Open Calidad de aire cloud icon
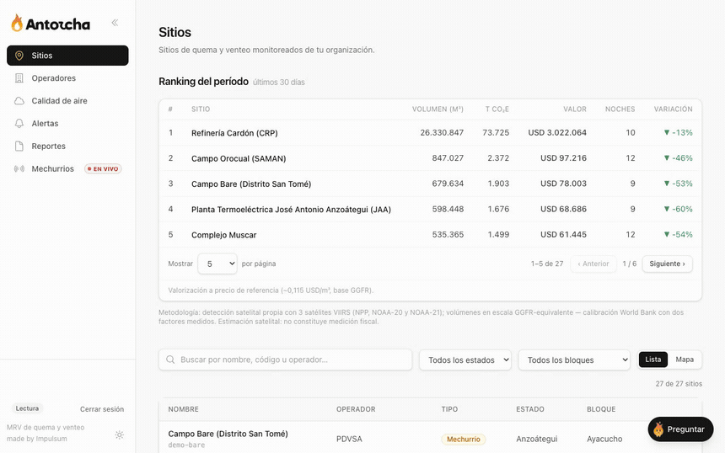The height and width of the screenshot is (453, 725). 19,101
